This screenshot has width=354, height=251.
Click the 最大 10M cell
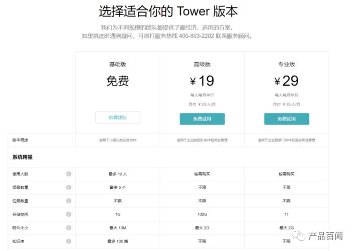click(118, 228)
